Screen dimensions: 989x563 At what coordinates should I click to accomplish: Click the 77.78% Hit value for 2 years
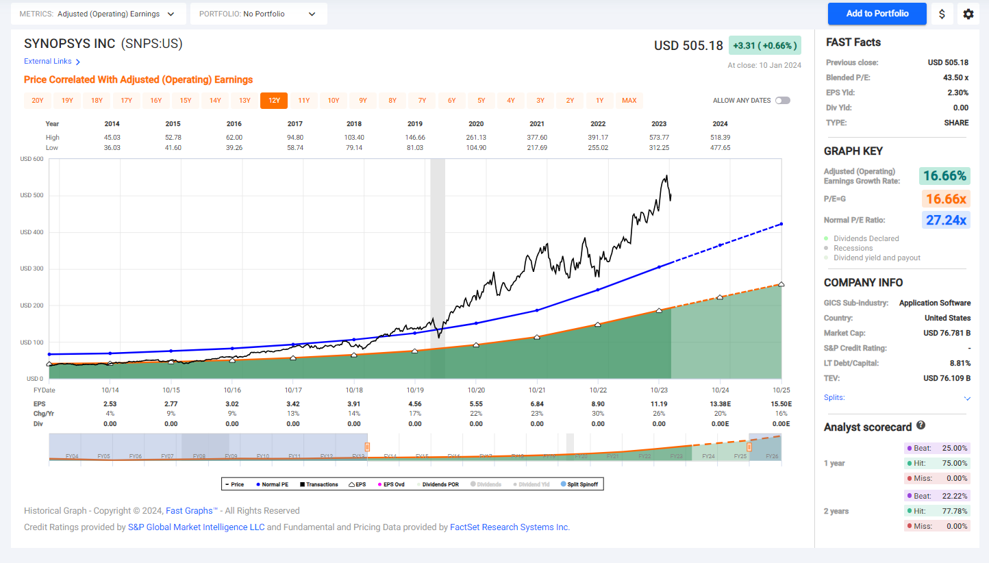click(956, 511)
